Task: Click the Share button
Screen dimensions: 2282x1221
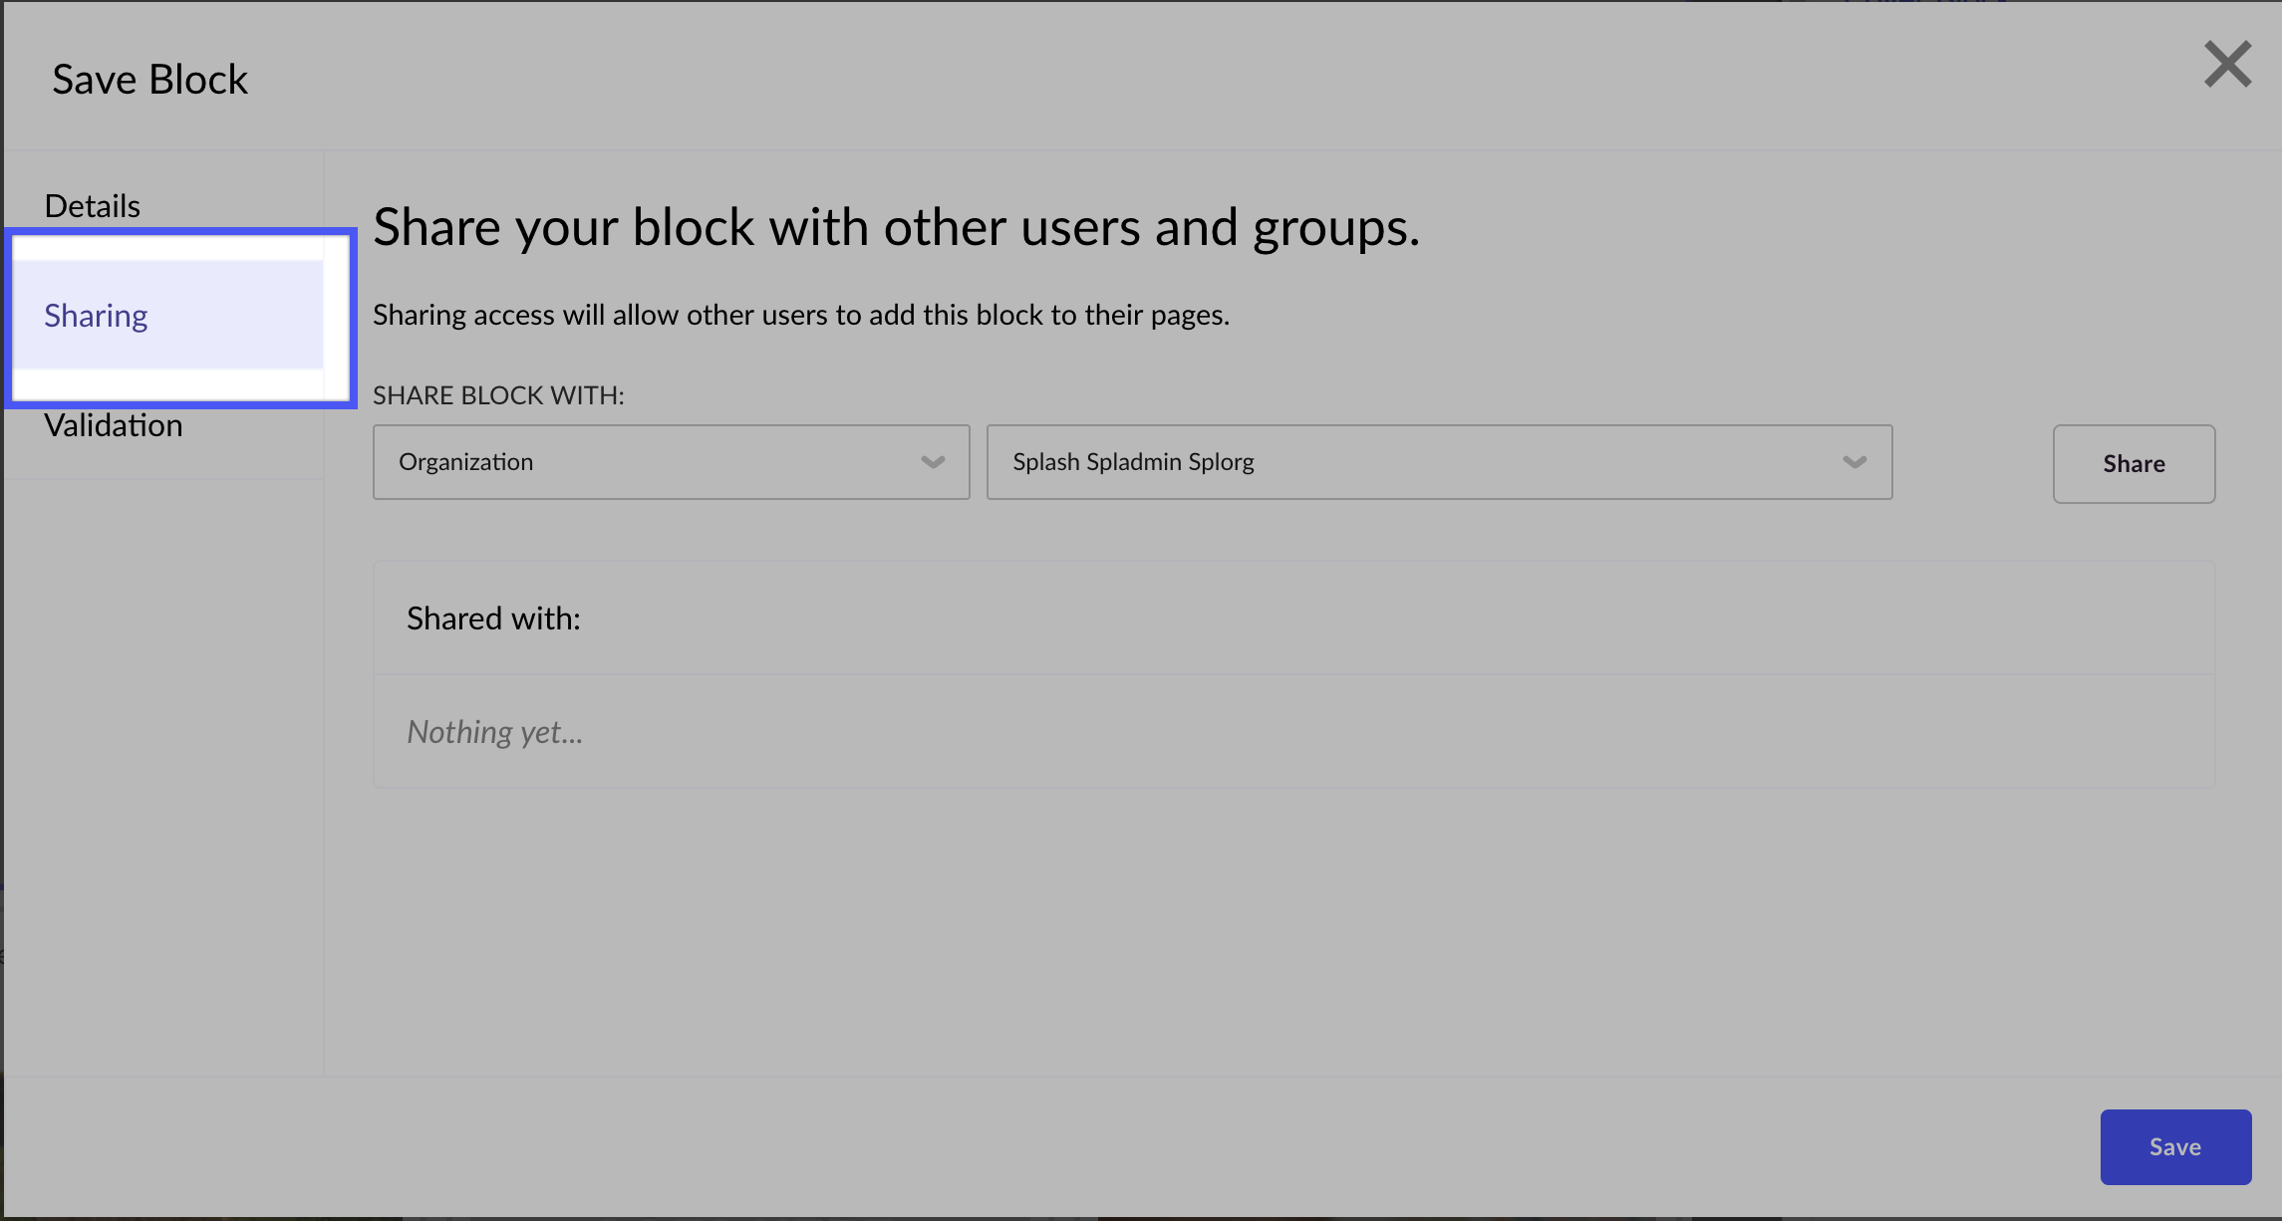Action: [2134, 464]
